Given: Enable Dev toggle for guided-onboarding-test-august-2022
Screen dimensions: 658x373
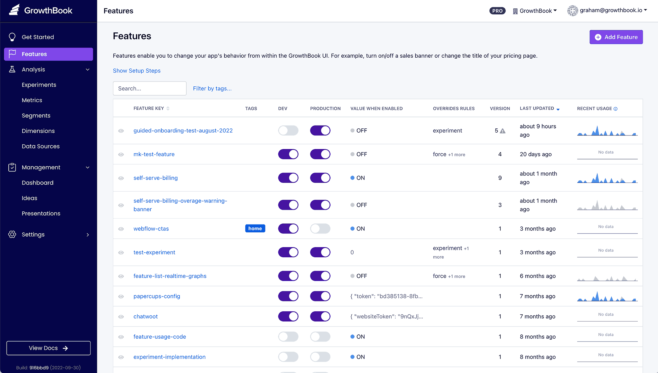Looking at the screenshot, I should 288,131.
